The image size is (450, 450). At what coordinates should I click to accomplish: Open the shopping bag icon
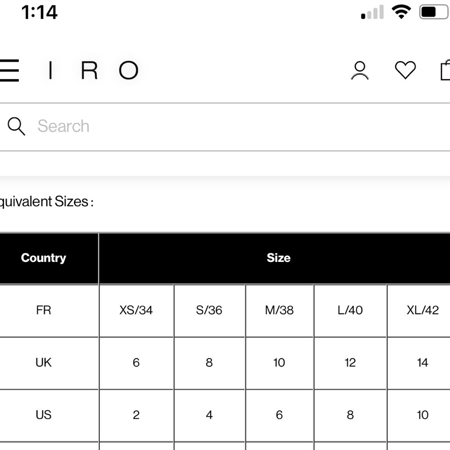point(445,70)
